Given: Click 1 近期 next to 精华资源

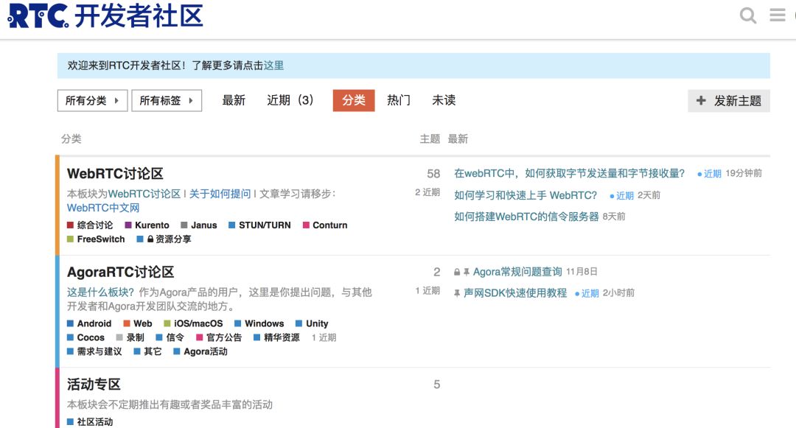Looking at the screenshot, I should coord(324,337).
